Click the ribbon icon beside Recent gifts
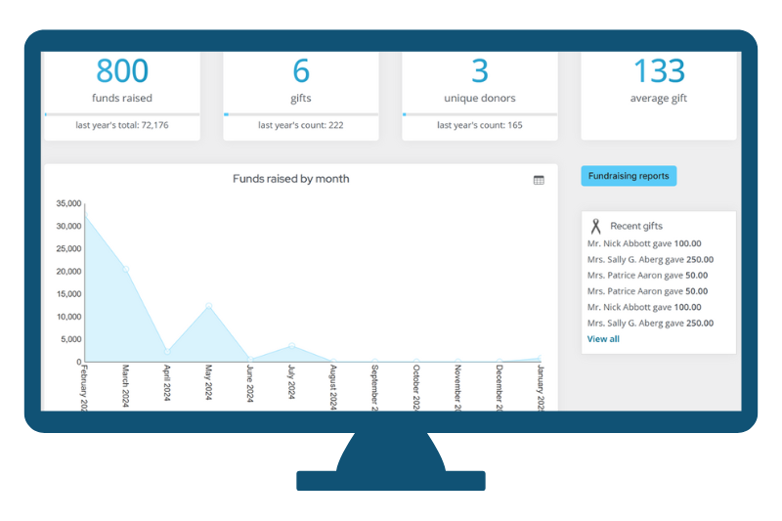The width and height of the screenshot is (782, 521). coord(595,226)
